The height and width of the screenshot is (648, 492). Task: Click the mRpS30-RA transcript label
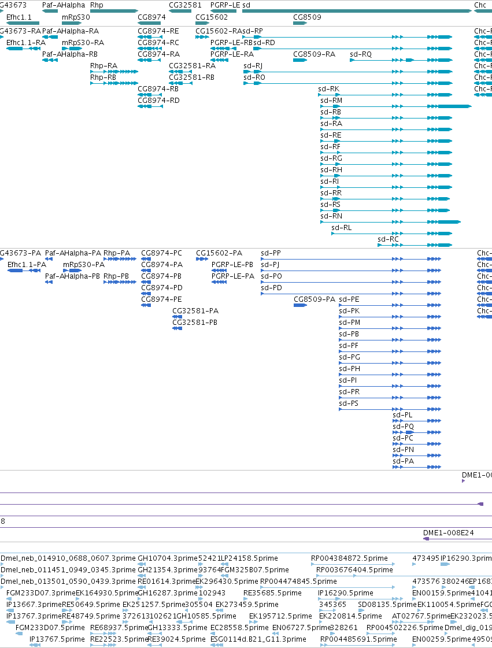pos(83,43)
